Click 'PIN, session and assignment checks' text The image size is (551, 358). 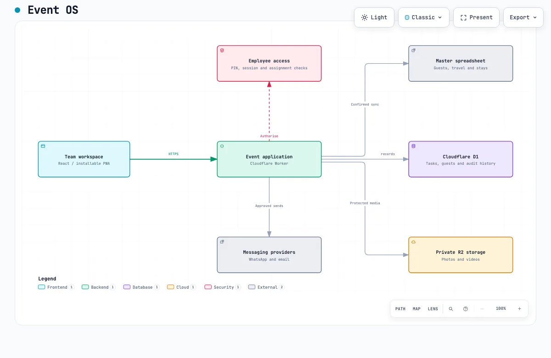(x=269, y=68)
